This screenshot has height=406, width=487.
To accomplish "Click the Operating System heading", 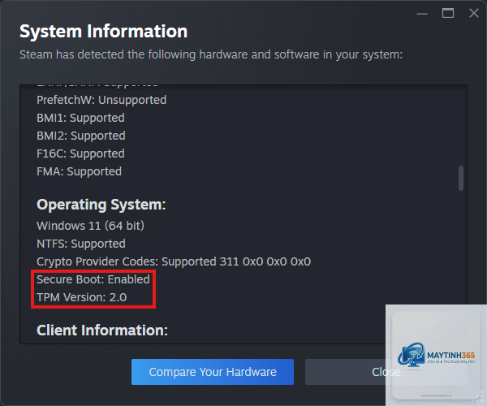I will point(101,205).
